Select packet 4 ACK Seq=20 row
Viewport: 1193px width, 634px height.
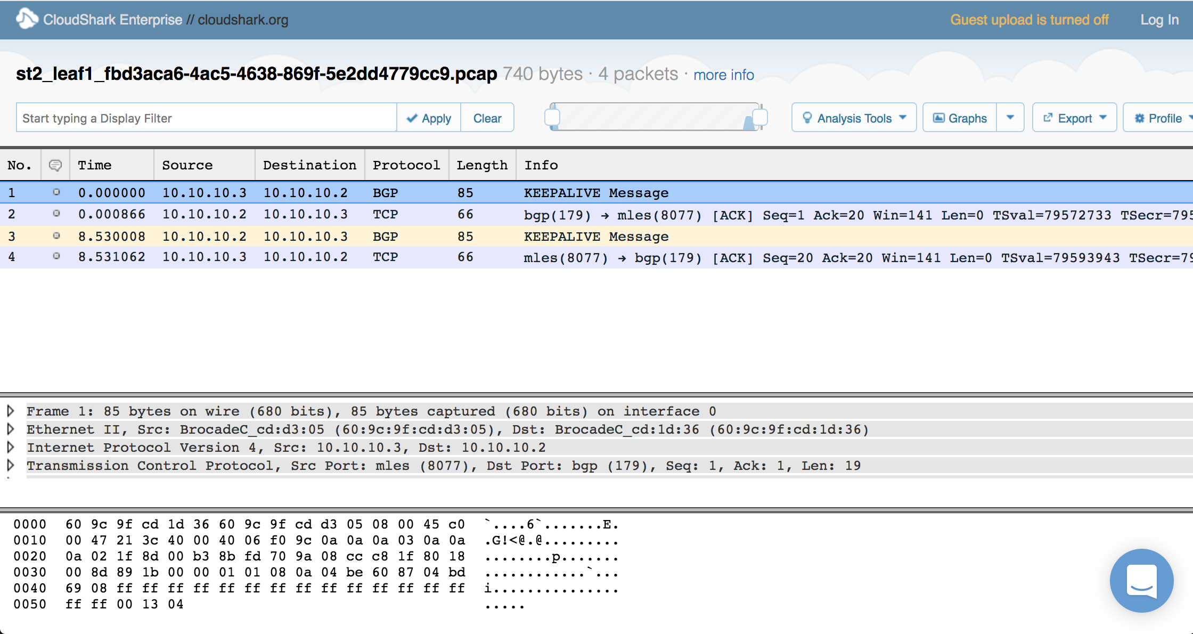tap(596, 257)
